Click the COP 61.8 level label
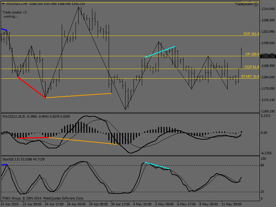 (252, 67)
